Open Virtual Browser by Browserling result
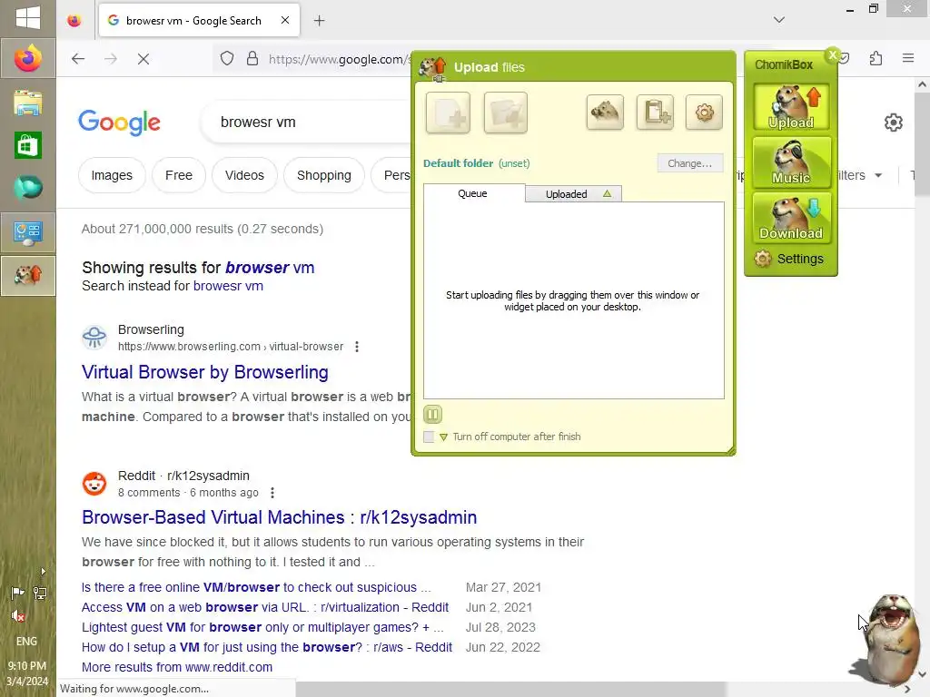Screen dimensions: 930x697 (204, 372)
